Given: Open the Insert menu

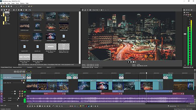Looking at the screenshot, I should click(13, 3).
